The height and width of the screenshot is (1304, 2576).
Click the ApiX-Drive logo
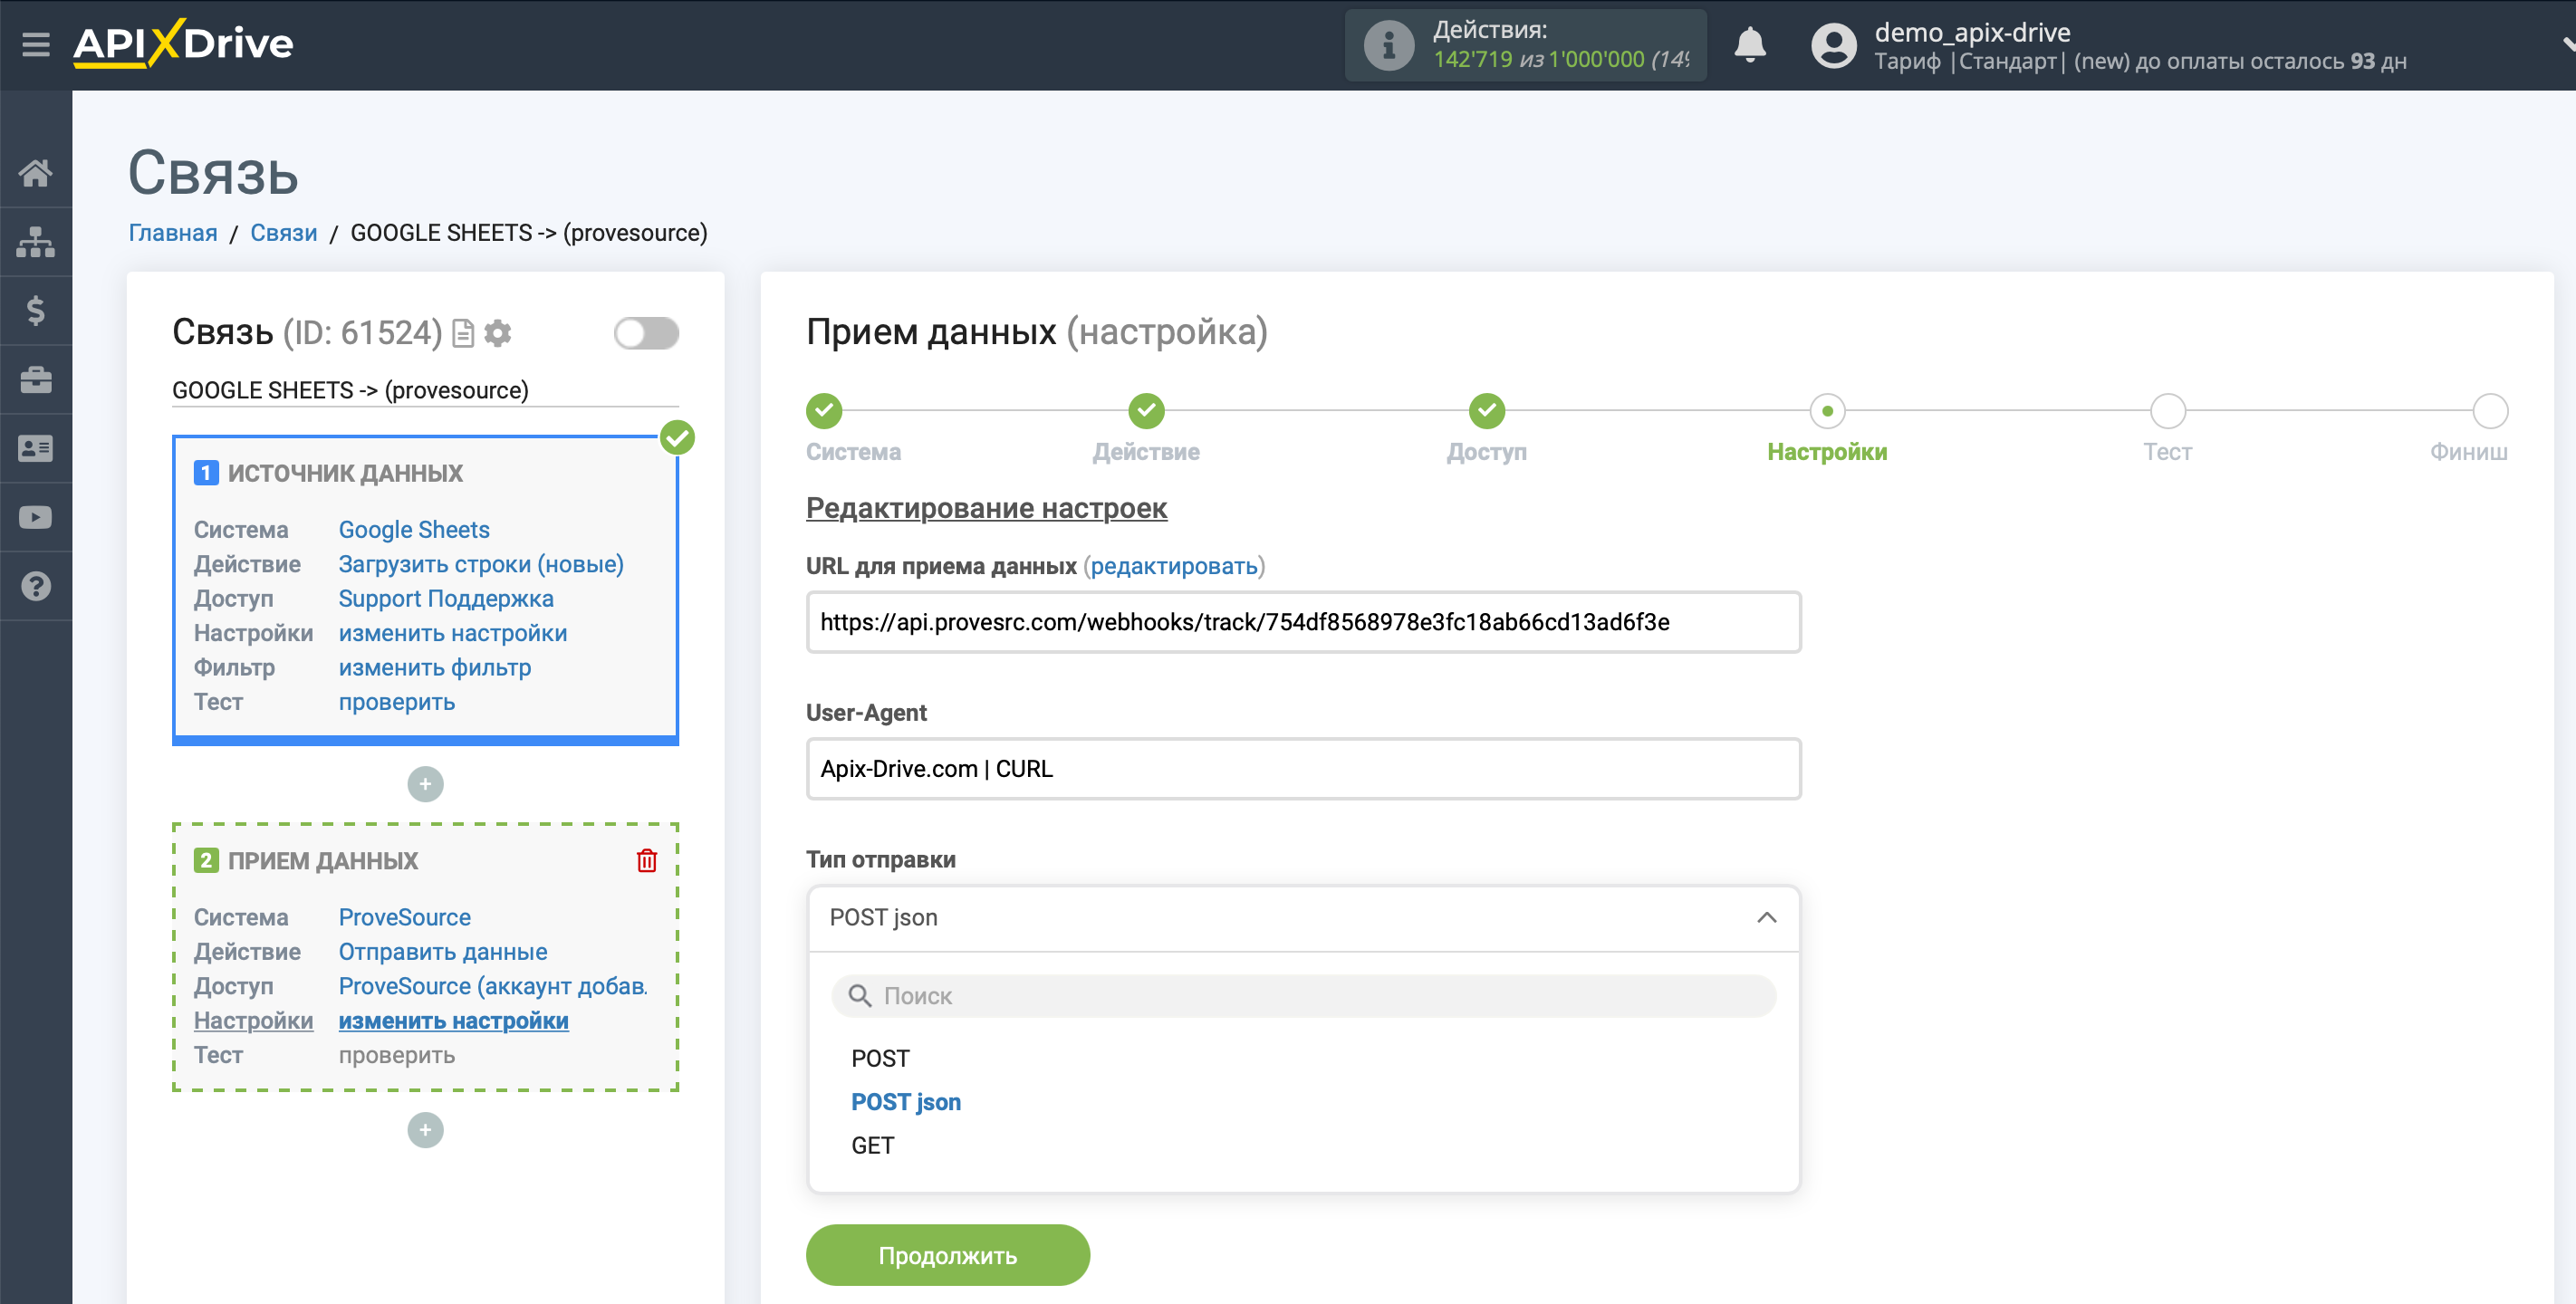click(x=183, y=43)
